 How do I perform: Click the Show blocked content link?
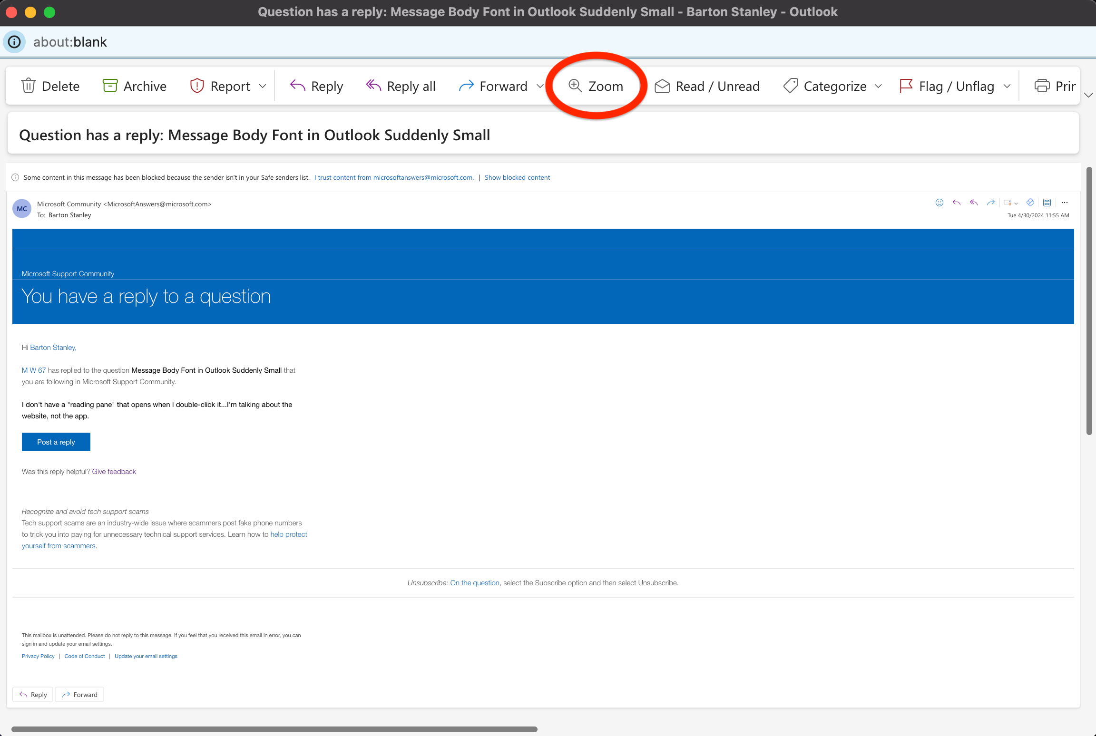point(517,177)
